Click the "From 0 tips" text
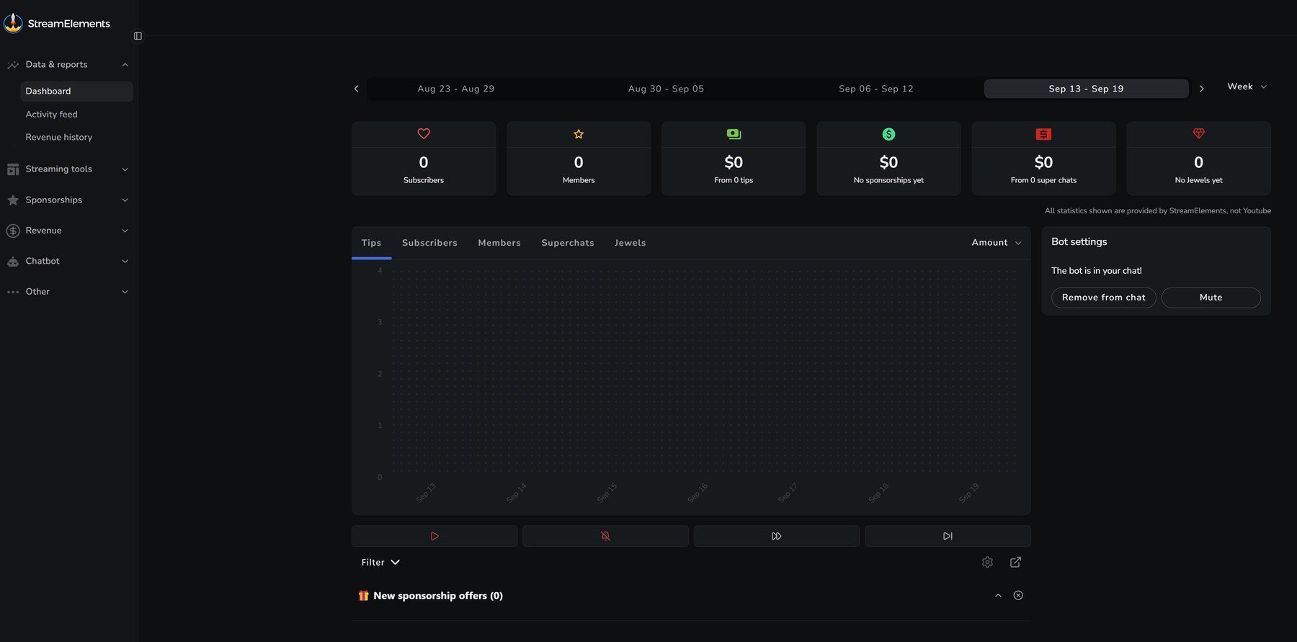The image size is (1297, 642). (x=734, y=180)
